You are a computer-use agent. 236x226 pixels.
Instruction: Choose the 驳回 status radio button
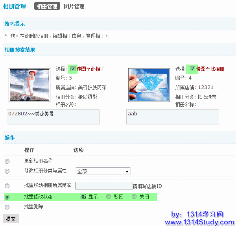pyautogui.click(x=109, y=197)
